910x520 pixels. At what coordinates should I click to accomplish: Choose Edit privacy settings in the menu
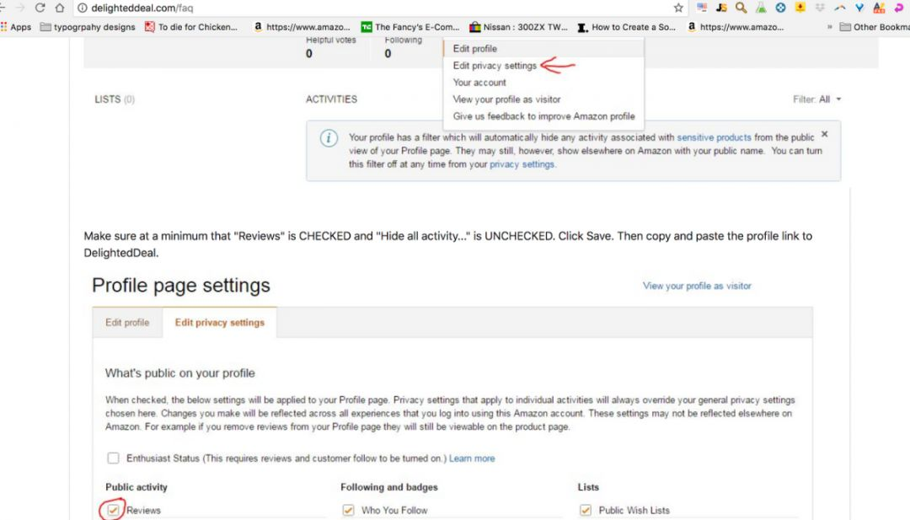495,66
